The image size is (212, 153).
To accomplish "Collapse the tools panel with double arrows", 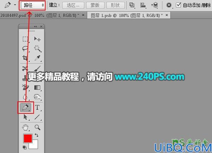I will pyautogui.click(x=35, y=27).
